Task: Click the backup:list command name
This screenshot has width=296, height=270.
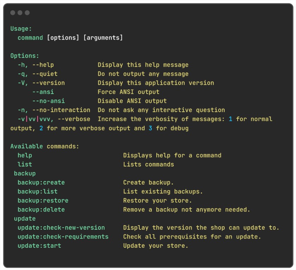Action: click(x=37, y=192)
